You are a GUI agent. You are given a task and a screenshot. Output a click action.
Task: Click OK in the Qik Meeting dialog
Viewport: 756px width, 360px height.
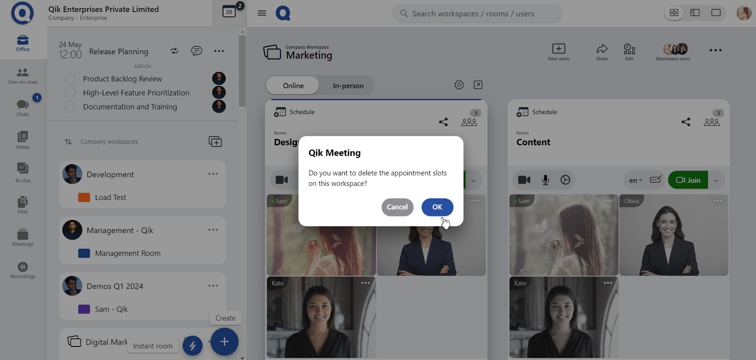(437, 207)
